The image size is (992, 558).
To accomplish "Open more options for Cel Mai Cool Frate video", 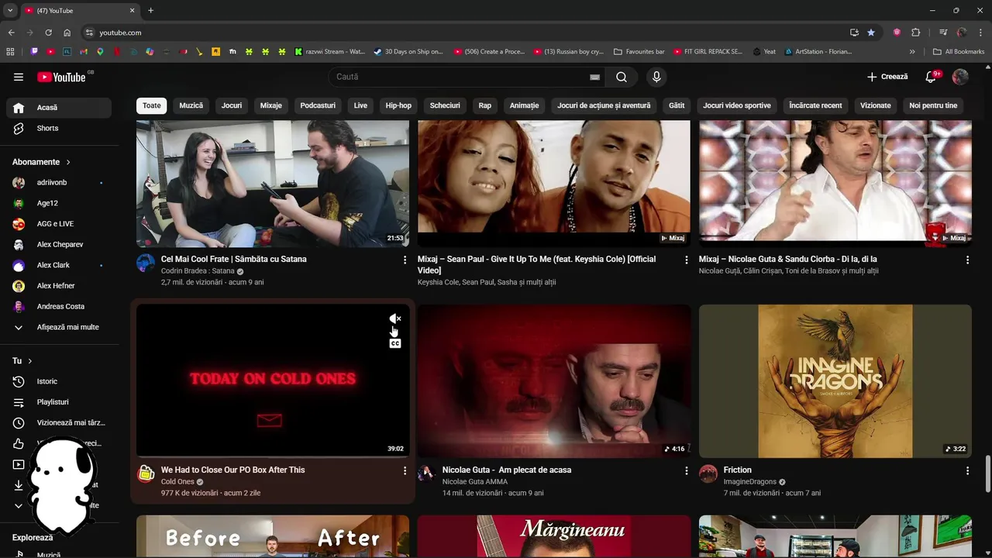I will click(x=405, y=260).
